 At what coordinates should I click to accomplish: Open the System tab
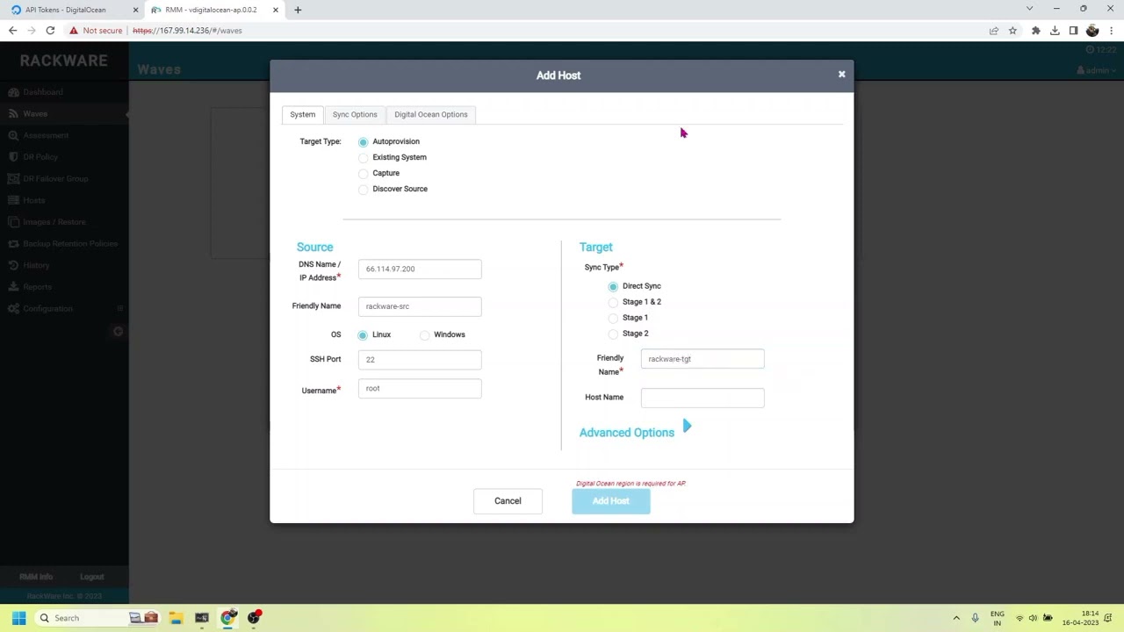click(x=302, y=114)
